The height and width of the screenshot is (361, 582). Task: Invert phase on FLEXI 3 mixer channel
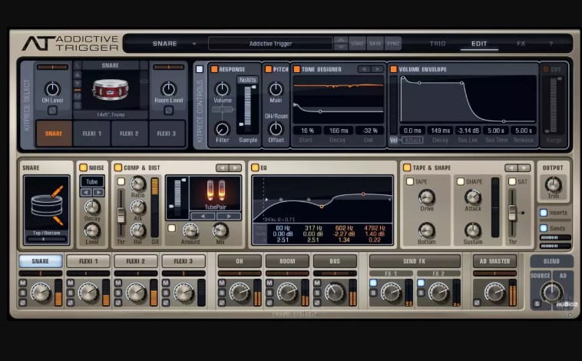coord(166,303)
